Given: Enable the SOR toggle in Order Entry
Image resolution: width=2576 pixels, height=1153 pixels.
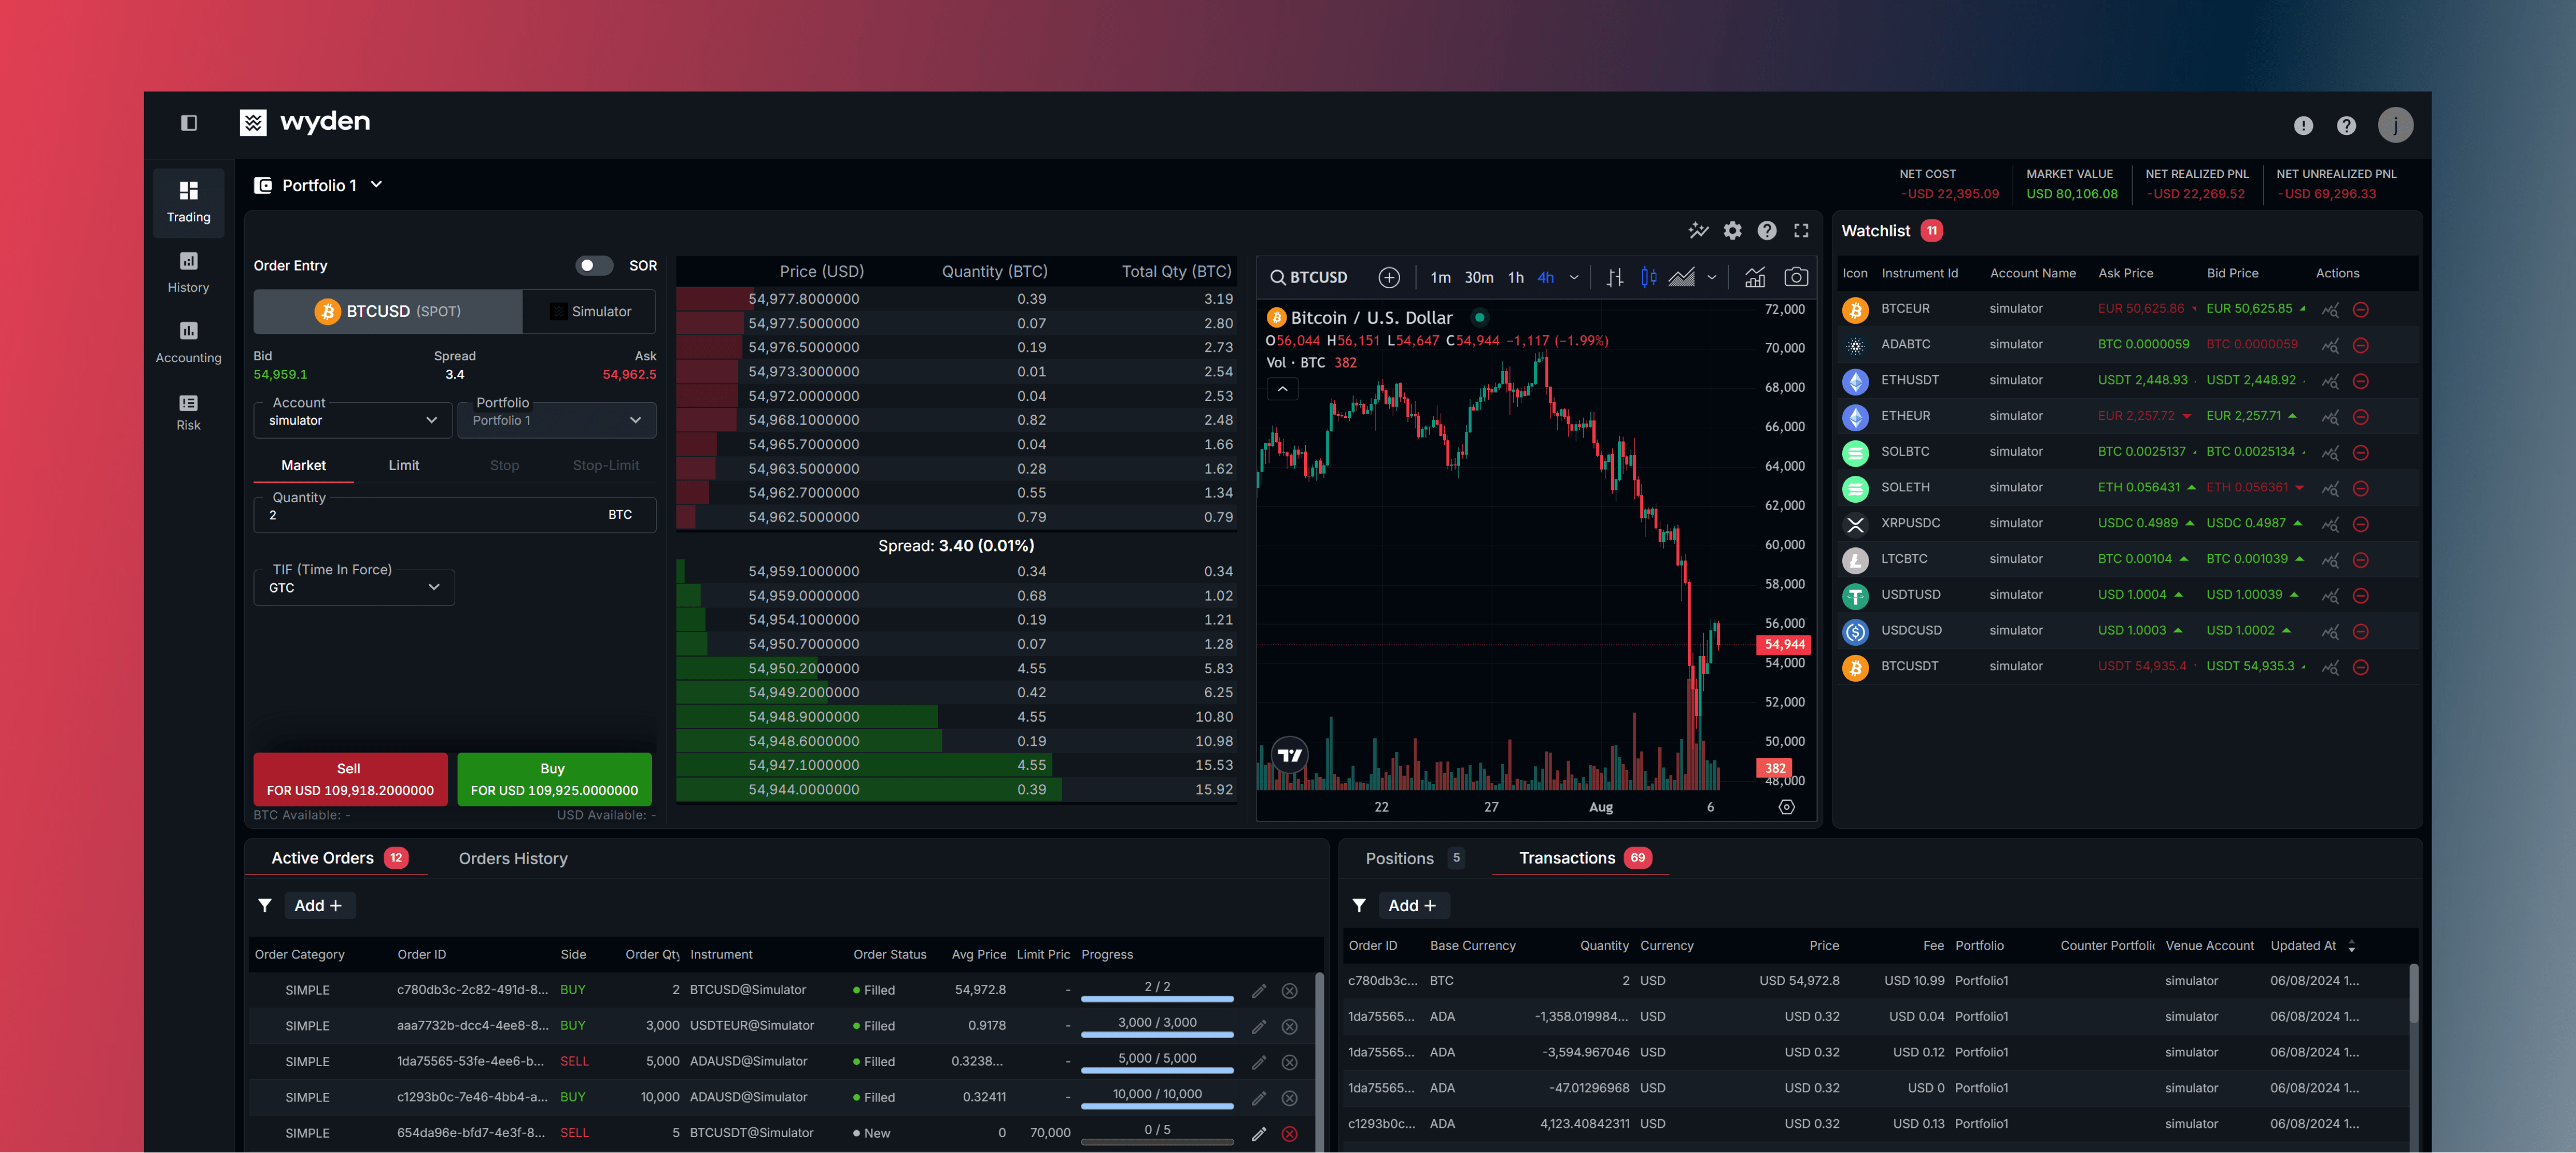Looking at the screenshot, I should coord(595,265).
